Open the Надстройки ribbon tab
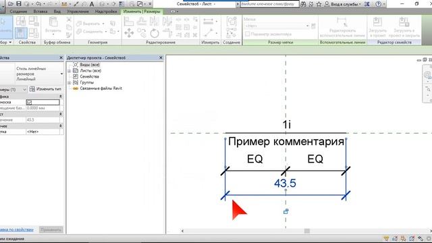432x243 pixels. pyautogui.click(x=106, y=11)
